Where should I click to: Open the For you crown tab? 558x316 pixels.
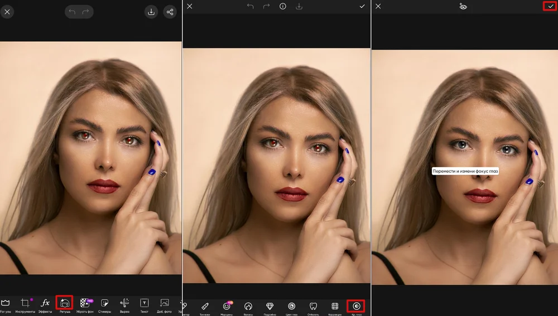[6, 305]
